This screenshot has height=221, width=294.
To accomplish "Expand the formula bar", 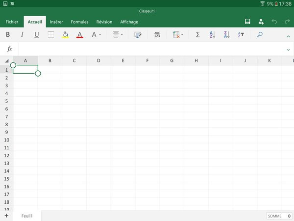I will [x=288, y=50].
